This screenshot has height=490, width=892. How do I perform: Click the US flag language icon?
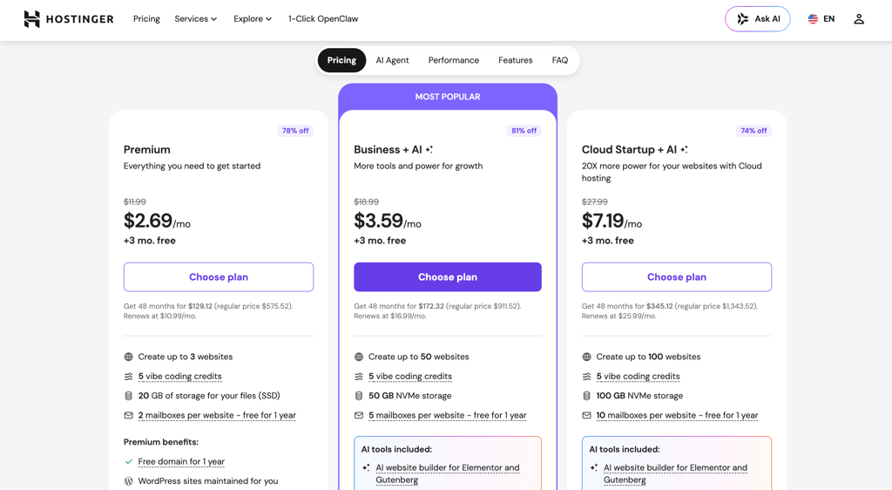[x=813, y=19]
